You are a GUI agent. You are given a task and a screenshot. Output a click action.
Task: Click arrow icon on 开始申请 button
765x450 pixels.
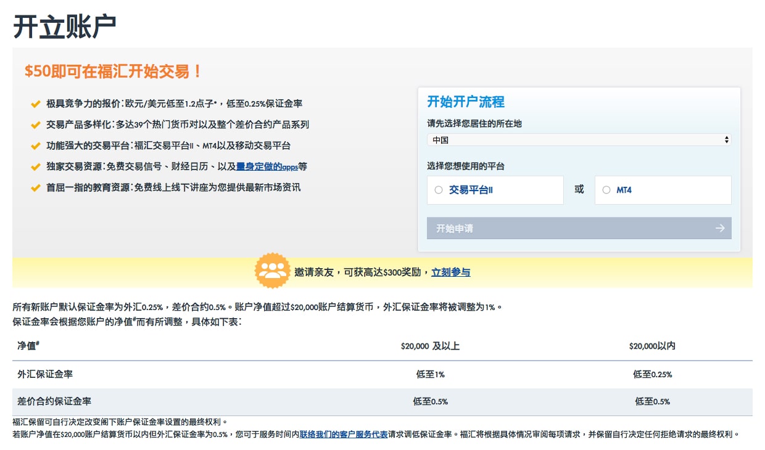tap(720, 228)
